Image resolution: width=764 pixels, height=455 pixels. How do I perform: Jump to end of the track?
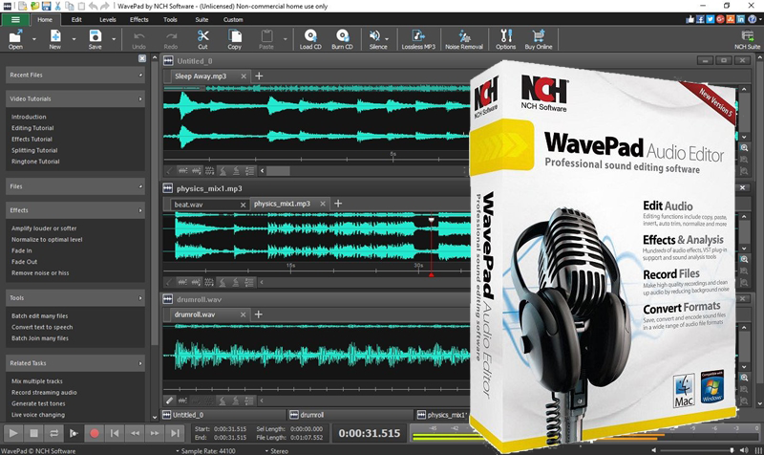[x=175, y=433]
